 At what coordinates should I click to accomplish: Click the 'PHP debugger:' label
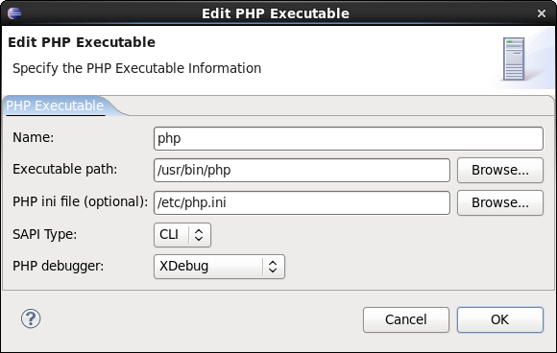pos(58,266)
